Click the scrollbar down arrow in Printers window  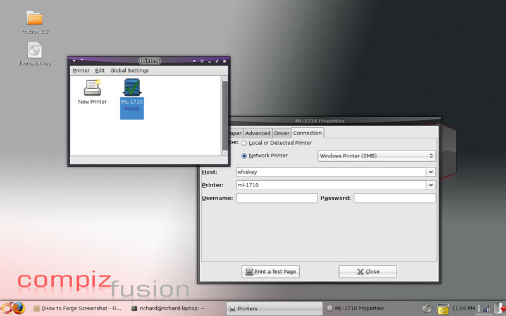pos(225,153)
